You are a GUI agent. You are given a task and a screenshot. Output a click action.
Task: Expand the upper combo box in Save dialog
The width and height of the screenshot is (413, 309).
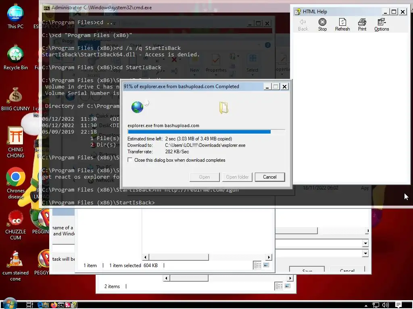[x=365, y=243]
